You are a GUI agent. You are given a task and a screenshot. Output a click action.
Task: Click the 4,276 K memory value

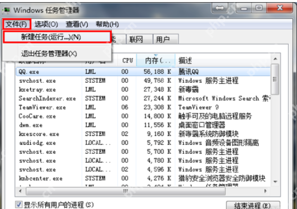(x=159, y=178)
